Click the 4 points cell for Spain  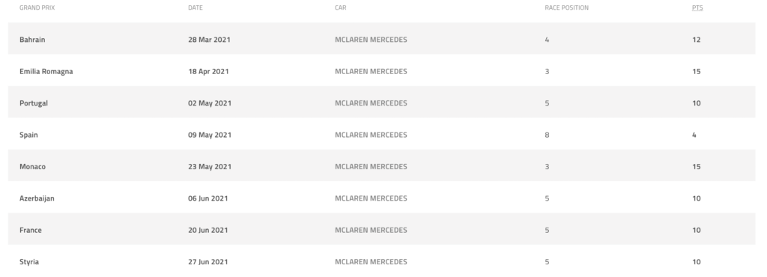694,135
